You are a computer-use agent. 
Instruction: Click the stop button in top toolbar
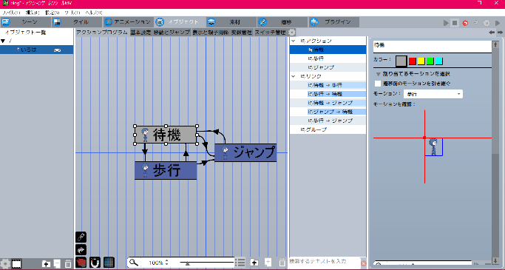tap(455, 23)
